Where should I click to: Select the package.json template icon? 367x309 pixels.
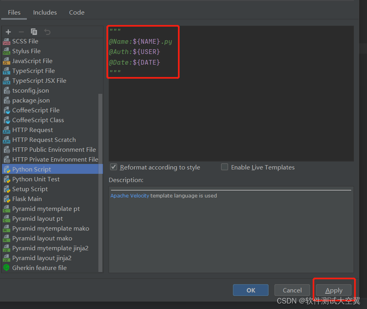(7, 101)
